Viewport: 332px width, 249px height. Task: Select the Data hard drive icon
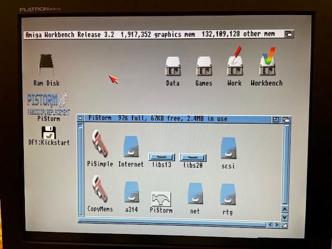coord(173,66)
